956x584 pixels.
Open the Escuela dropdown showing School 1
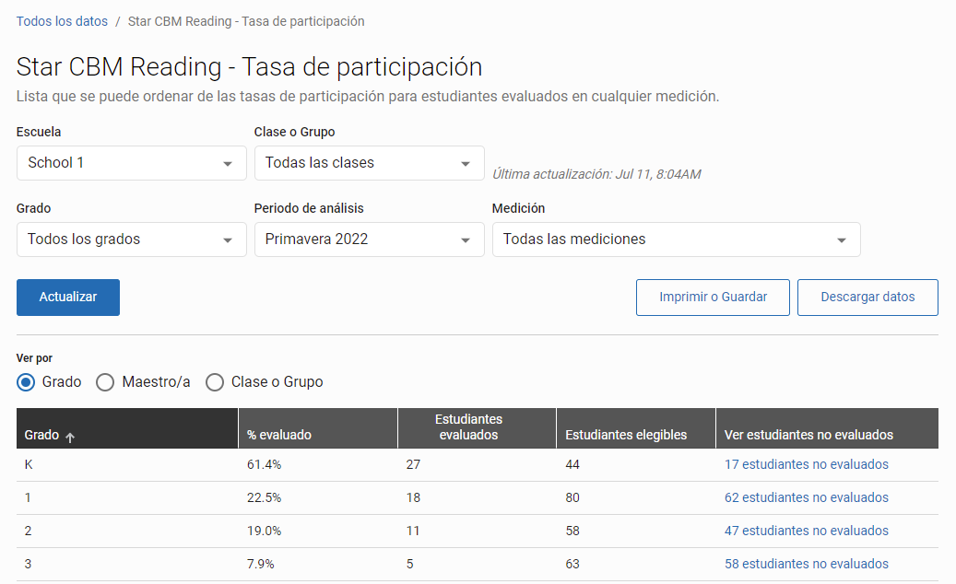[x=131, y=163]
